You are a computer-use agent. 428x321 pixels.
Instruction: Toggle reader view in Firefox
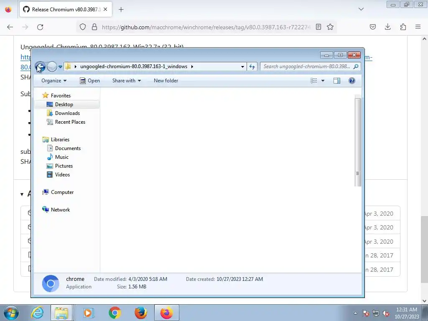(318, 27)
